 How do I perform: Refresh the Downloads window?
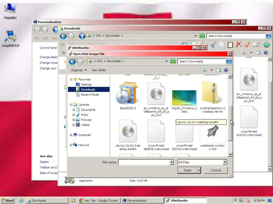(x=202, y=36)
